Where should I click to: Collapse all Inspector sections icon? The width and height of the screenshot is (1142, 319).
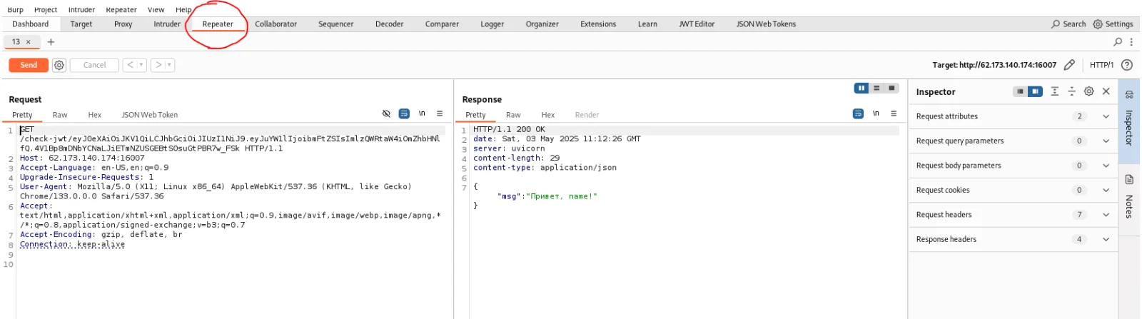pos(1071,91)
